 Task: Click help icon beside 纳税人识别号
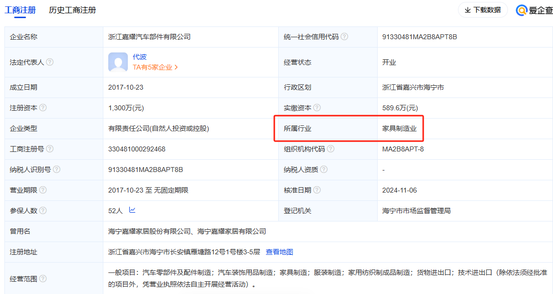pos(56,170)
